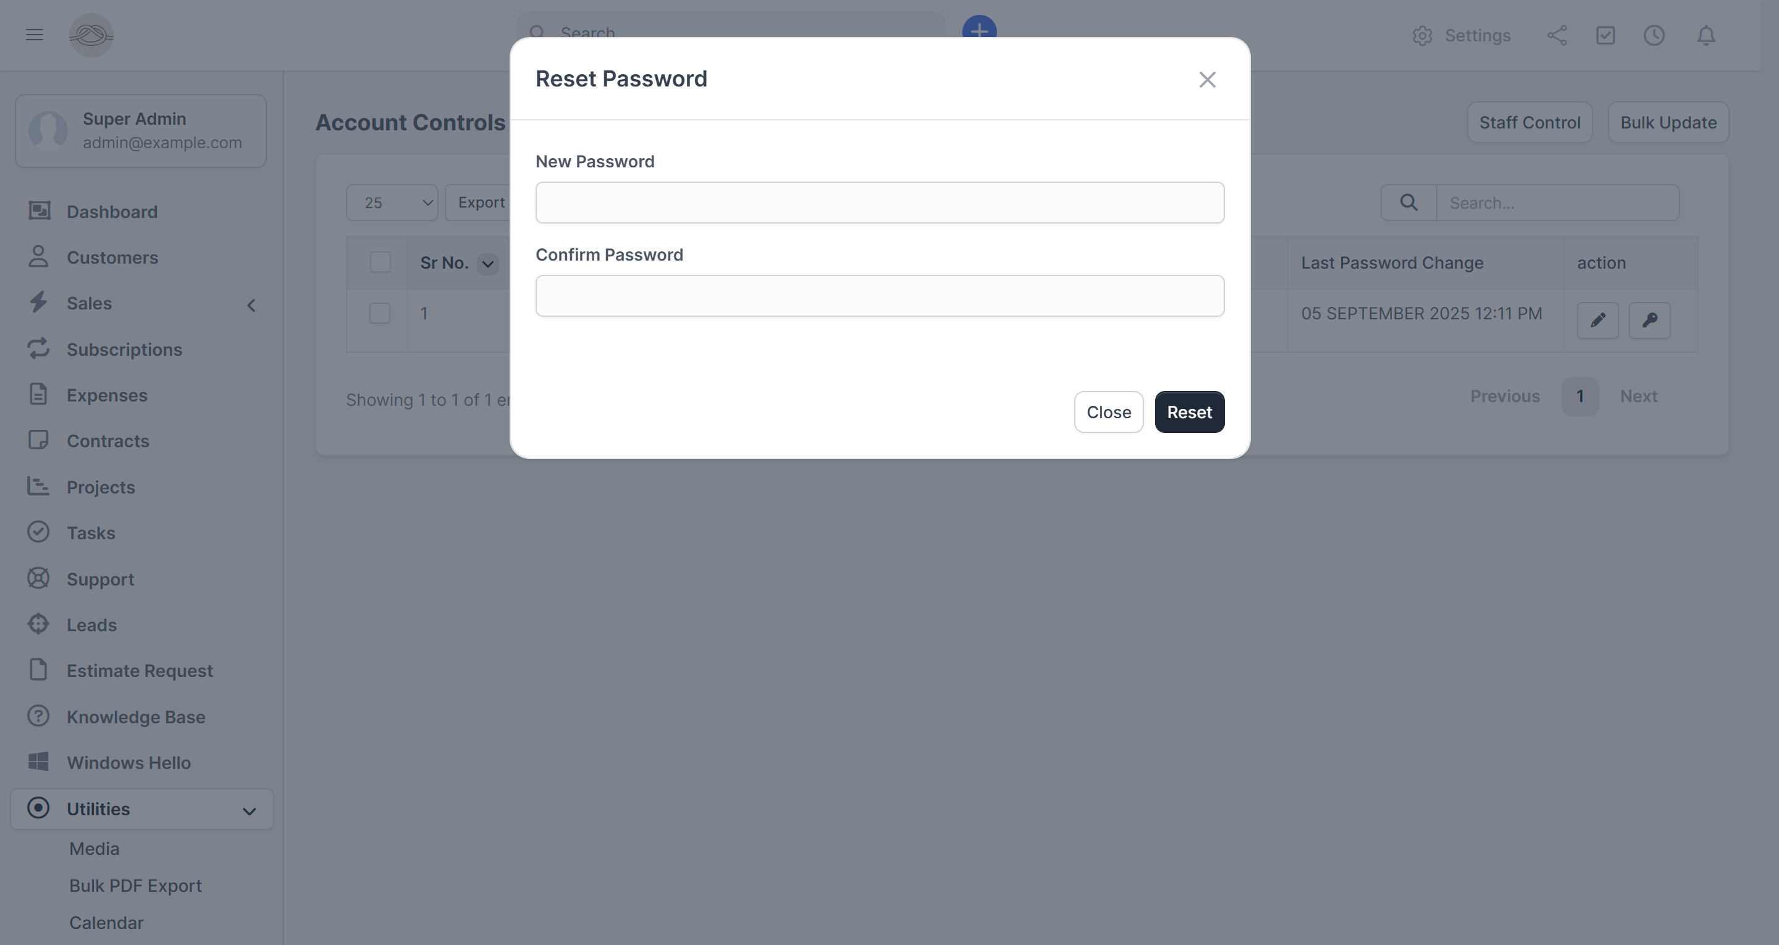Viewport: 1779px width, 945px height.
Task: Collapse the Utilities section chevron
Action: pos(248,810)
